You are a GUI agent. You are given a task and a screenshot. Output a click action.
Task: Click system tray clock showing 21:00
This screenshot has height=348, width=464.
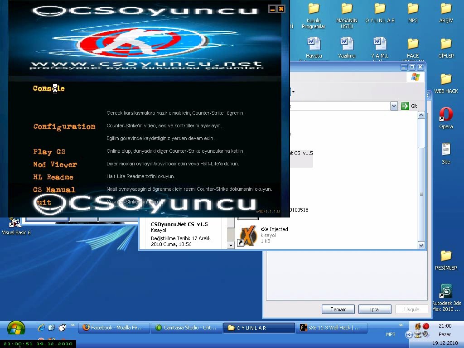pyautogui.click(x=445, y=326)
